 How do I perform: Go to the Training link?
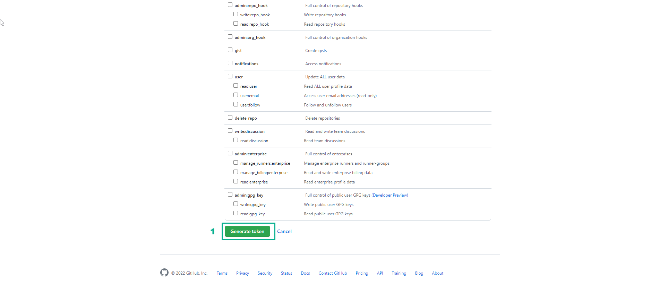point(399,273)
